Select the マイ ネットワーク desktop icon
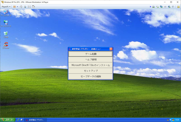The image size is (181, 122). coord(6,24)
